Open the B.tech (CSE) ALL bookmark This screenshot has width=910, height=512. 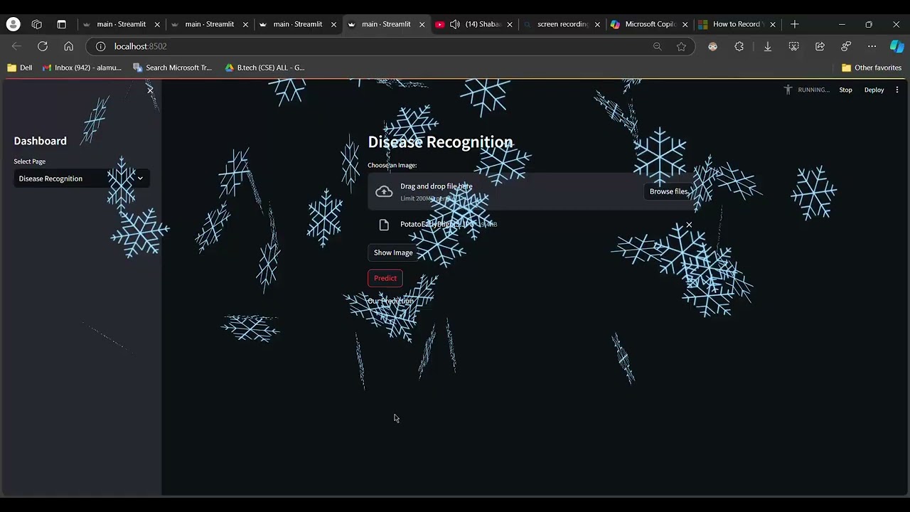(x=264, y=68)
